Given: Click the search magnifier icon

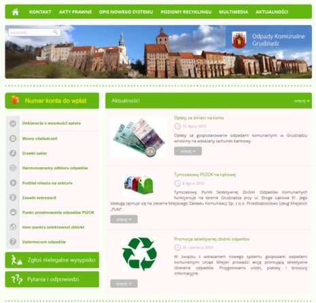Looking at the screenshot, I should 56,32.
